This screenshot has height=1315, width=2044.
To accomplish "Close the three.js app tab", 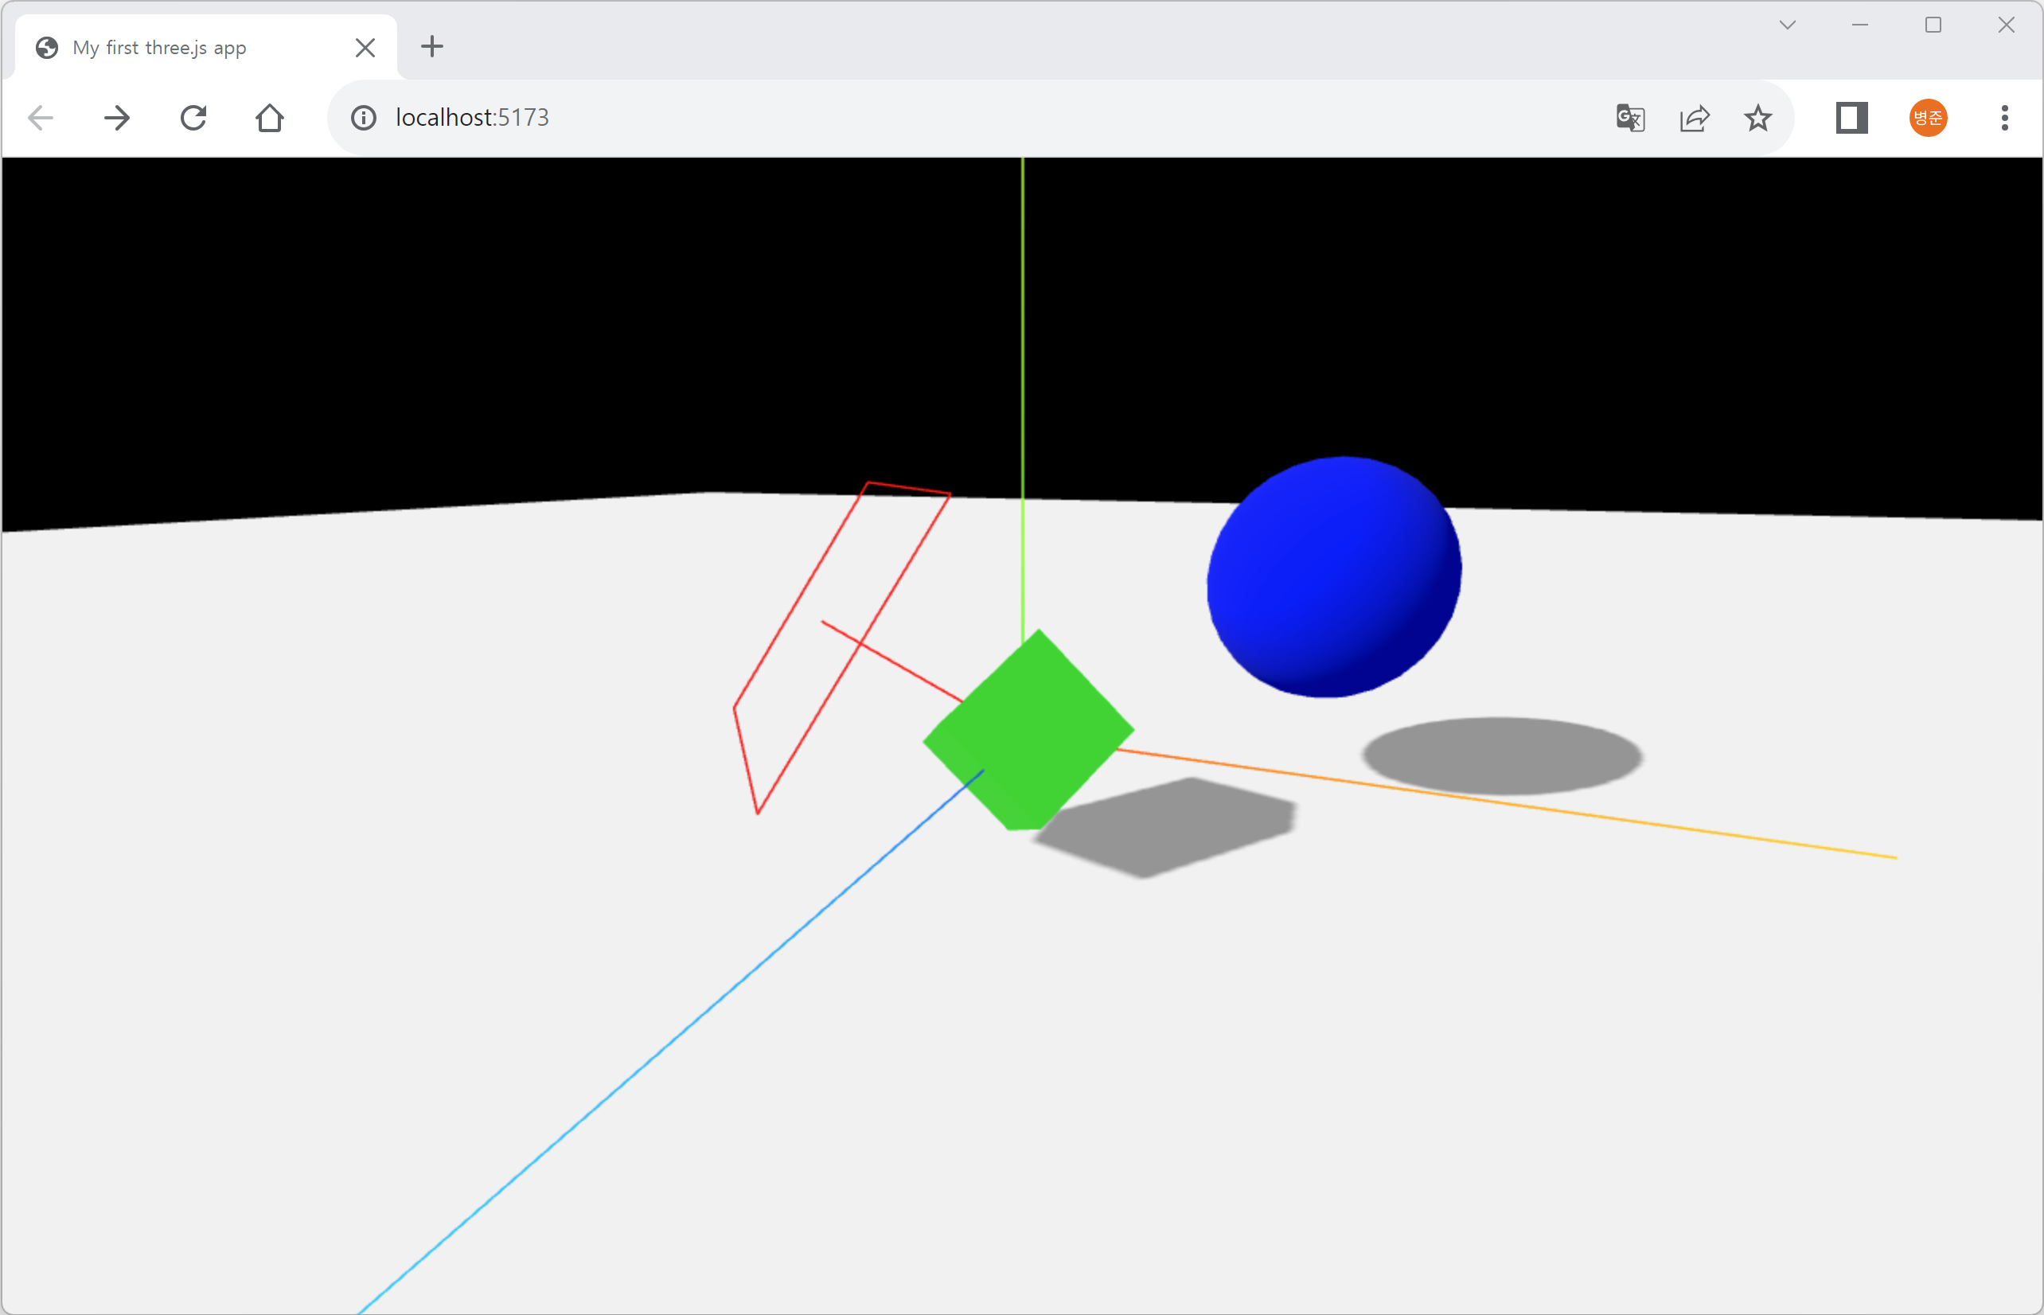I will [x=365, y=48].
